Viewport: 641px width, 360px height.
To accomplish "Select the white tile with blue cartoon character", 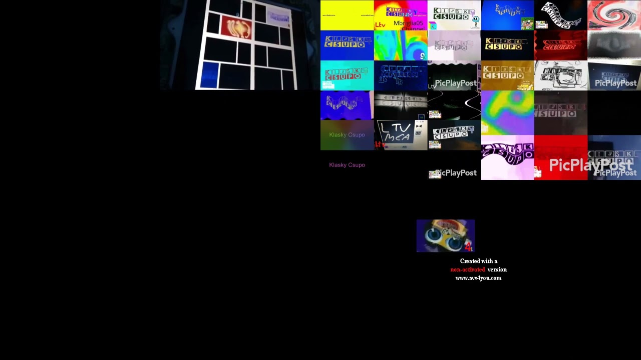I will [454, 15].
